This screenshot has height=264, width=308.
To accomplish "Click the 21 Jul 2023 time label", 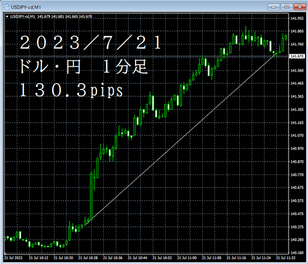I will (x=13, y=258).
